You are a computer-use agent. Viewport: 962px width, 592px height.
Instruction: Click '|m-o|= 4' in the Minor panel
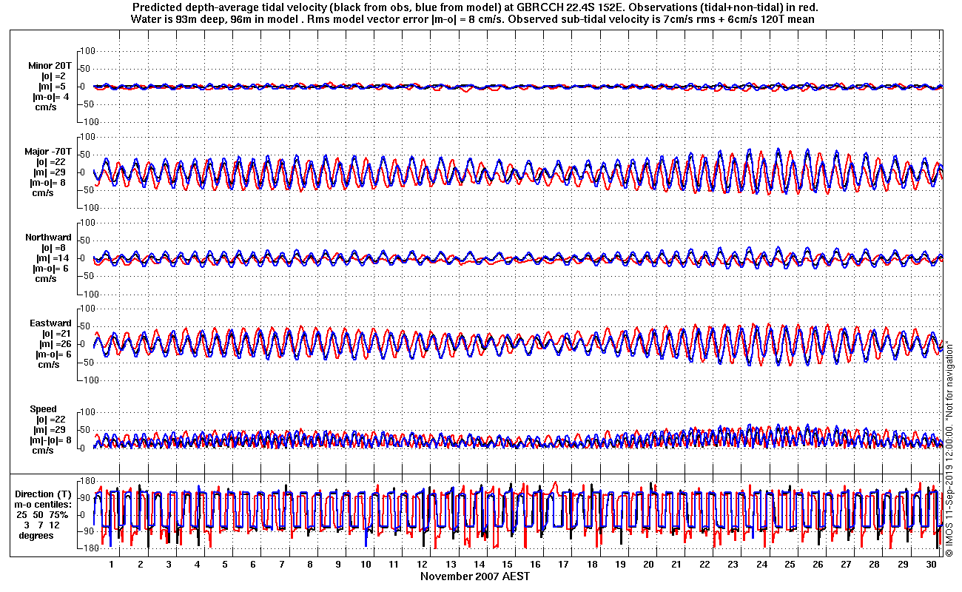51,97
